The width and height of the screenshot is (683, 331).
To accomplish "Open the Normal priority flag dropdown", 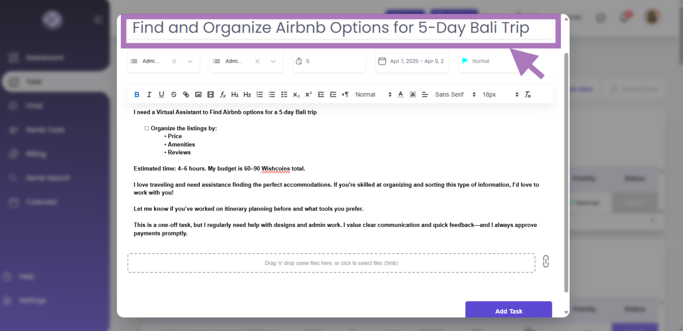I will pyautogui.click(x=495, y=61).
